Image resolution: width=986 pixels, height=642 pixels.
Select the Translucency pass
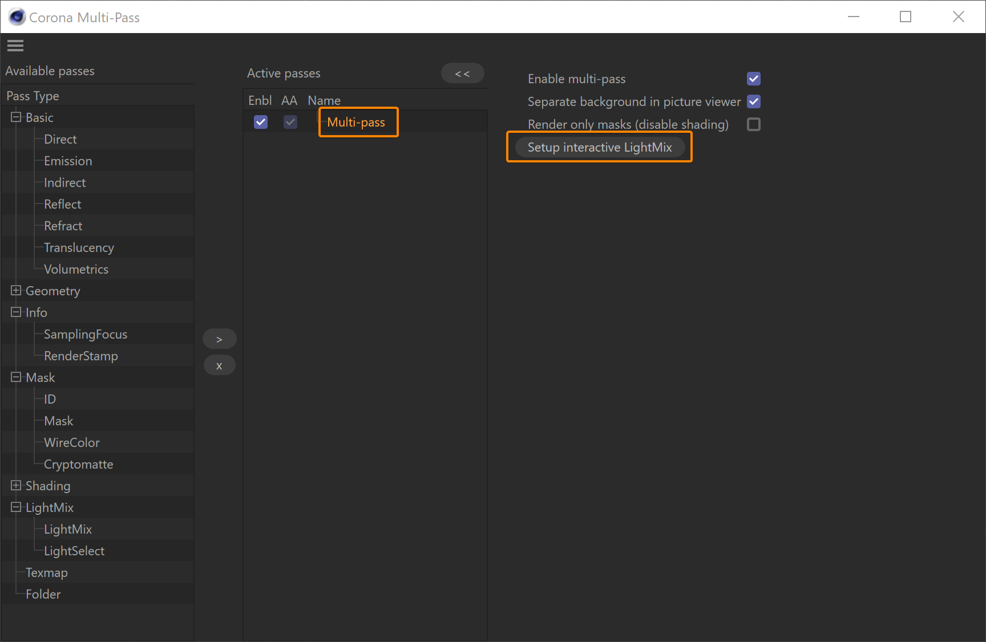tap(79, 247)
